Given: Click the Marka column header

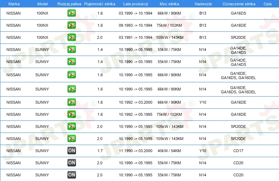Looking at the screenshot, I should tap(14, 4).
